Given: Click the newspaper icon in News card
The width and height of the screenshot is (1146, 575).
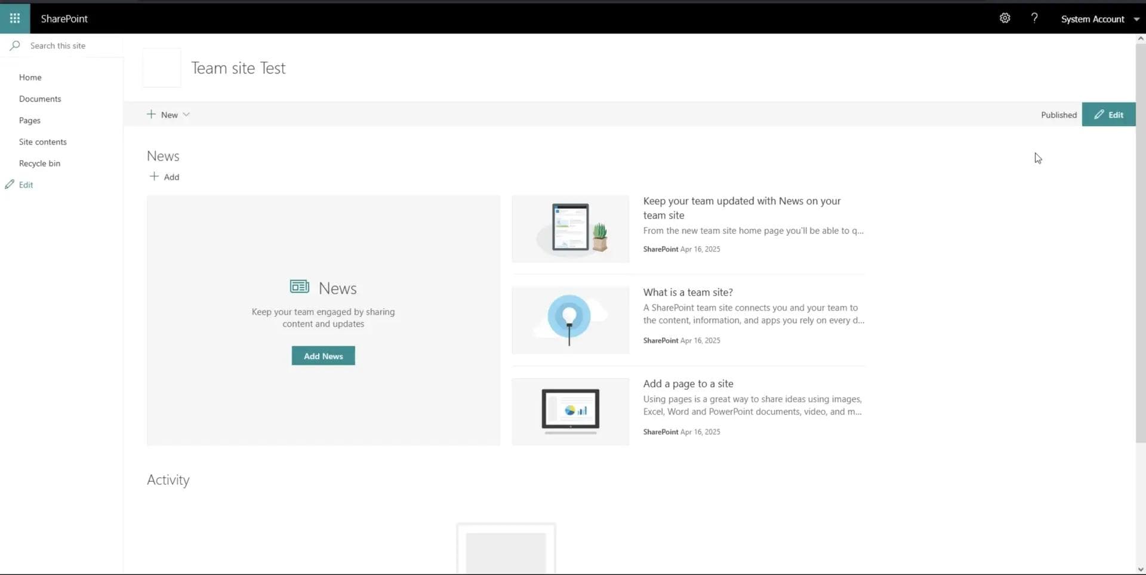Looking at the screenshot, I should pos(300,287).
